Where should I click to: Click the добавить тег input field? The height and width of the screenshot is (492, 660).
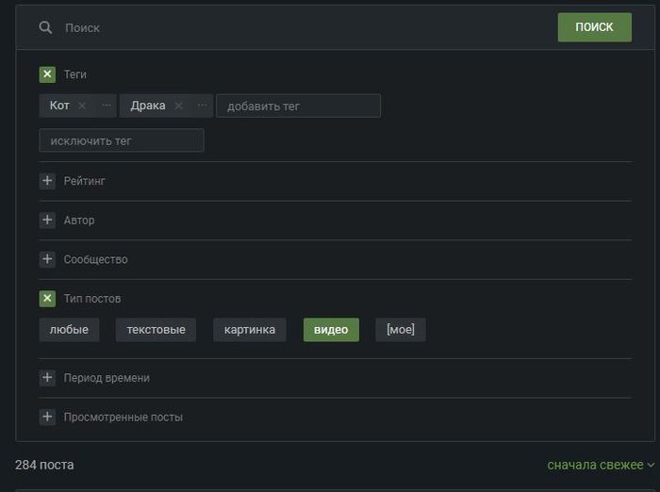click(298, 106)
